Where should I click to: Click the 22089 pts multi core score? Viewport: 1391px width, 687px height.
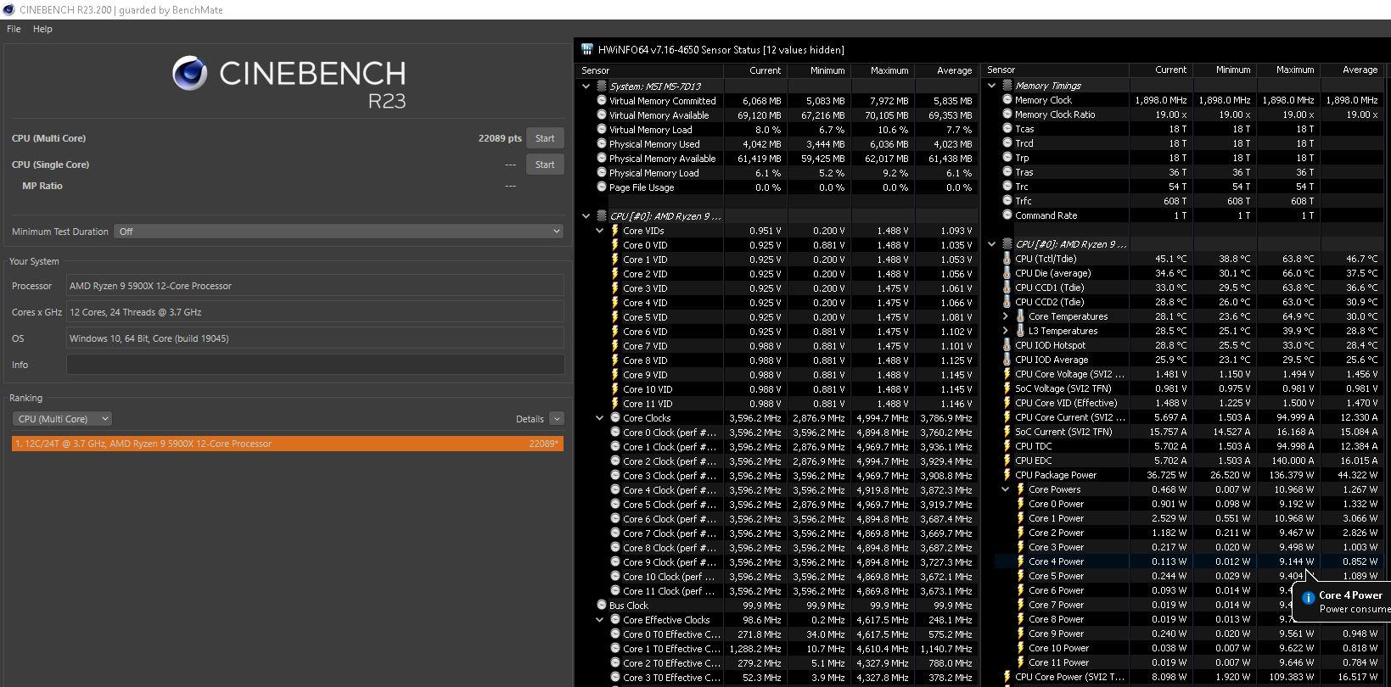500,138
